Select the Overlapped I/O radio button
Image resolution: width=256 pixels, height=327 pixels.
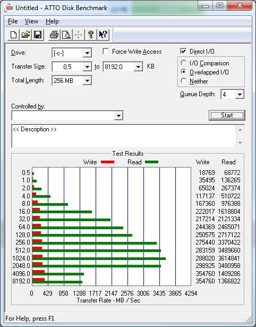pos(184,72)
